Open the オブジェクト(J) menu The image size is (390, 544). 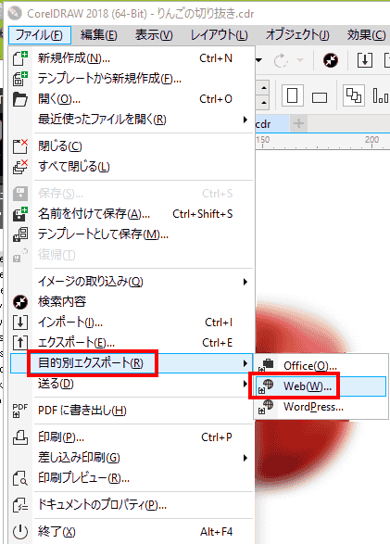(297, 35)
